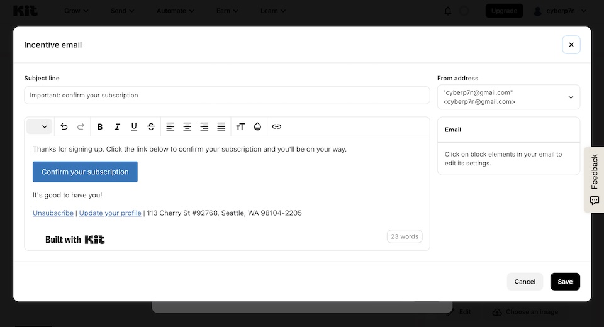The height and width of the screenshot is (327, 604).
Task: Click the undo arrow icon
Action: click(64, 126)
